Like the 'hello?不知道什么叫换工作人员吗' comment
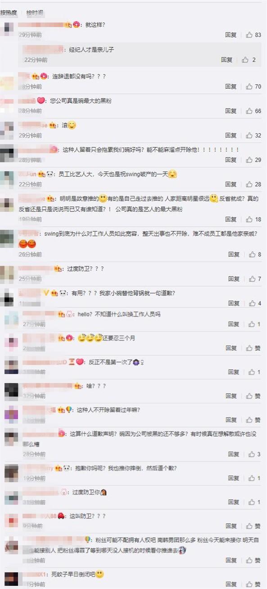Viewport: 267px width, 589px height. 253,324
